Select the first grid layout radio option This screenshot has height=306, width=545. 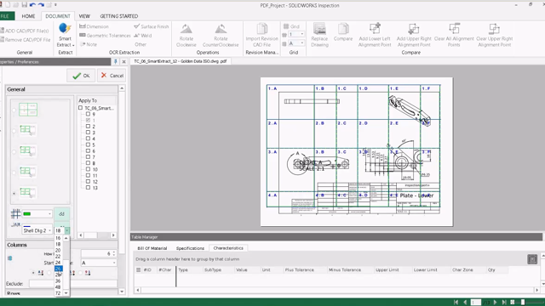[x=14, y=110]
